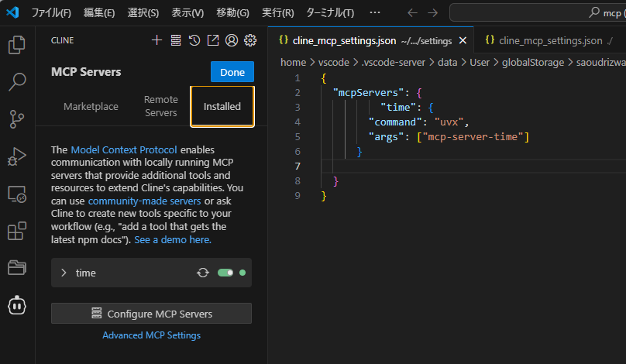Open the 移動(G) menu
This screenshot has width=626, height=364.
tap(232, 12)
